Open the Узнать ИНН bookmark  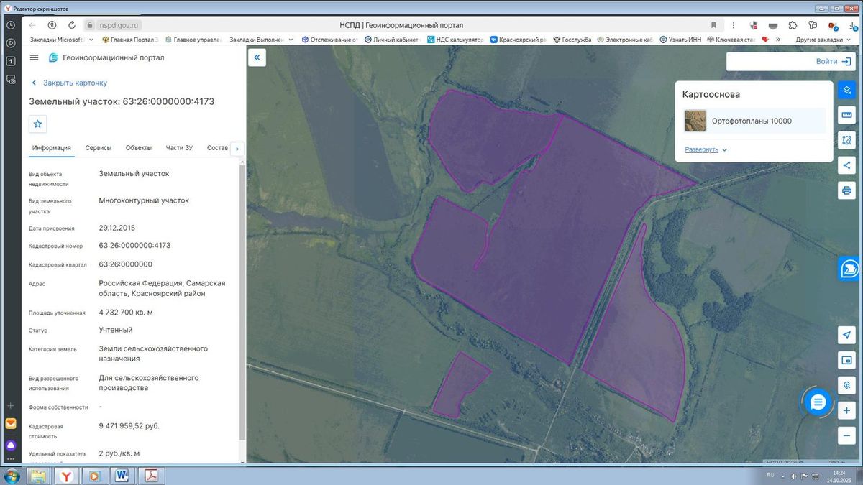click(680, 40)
